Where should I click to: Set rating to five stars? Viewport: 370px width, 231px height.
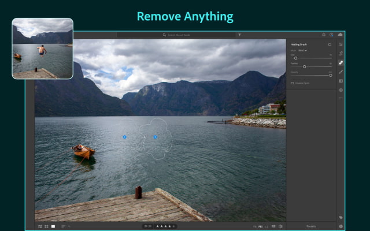[x=173, y=226]
